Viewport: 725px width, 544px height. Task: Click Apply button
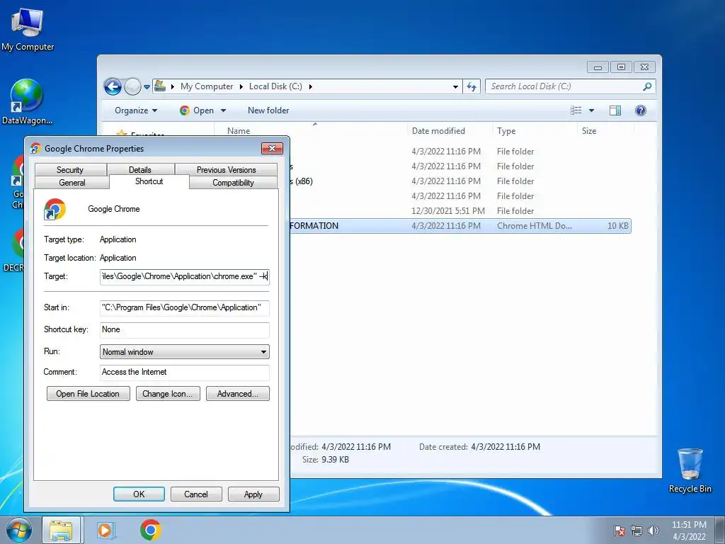[x=253, y=494]
